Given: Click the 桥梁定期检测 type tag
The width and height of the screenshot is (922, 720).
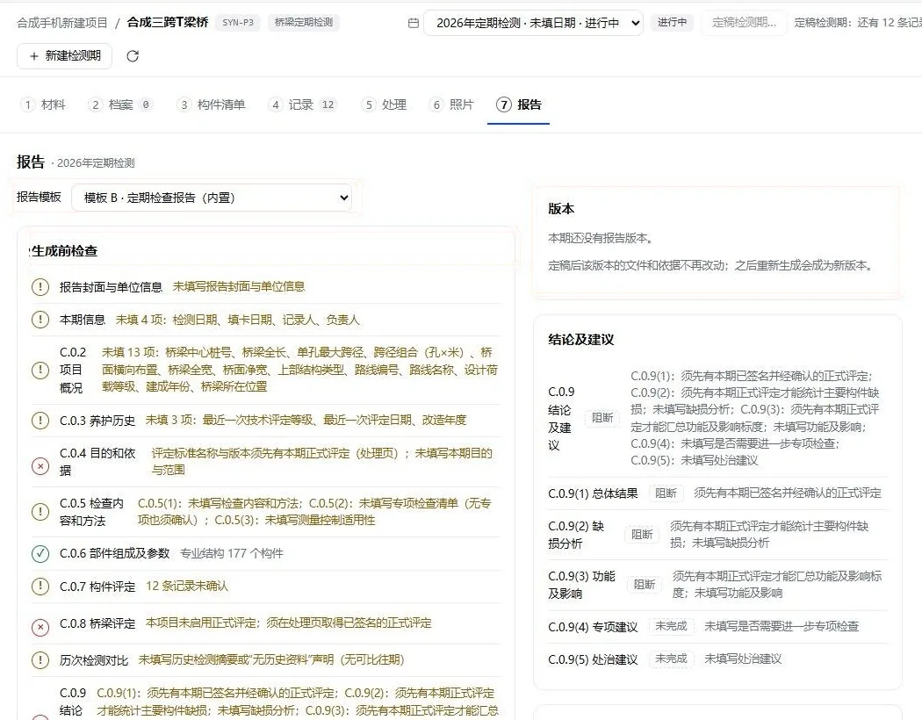Looking at the screenshot, I should coord(304,22).
